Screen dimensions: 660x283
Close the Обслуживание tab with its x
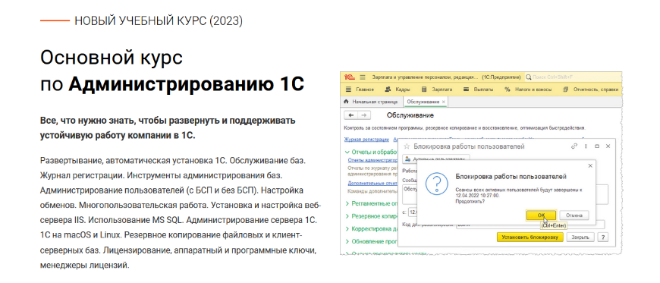point(444,102)
